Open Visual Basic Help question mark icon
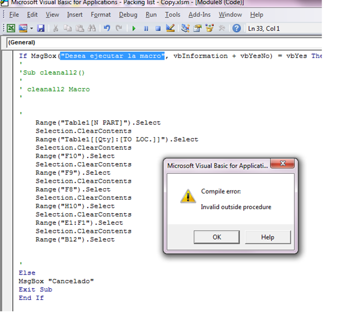This screenshot has width=349, height=316. 237,28
